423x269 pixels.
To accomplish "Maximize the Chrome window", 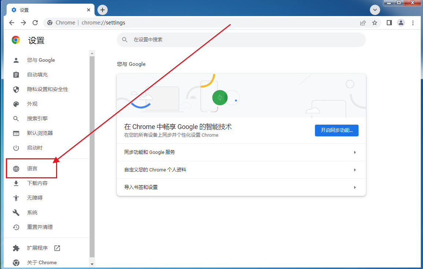I will click(399, 3).
